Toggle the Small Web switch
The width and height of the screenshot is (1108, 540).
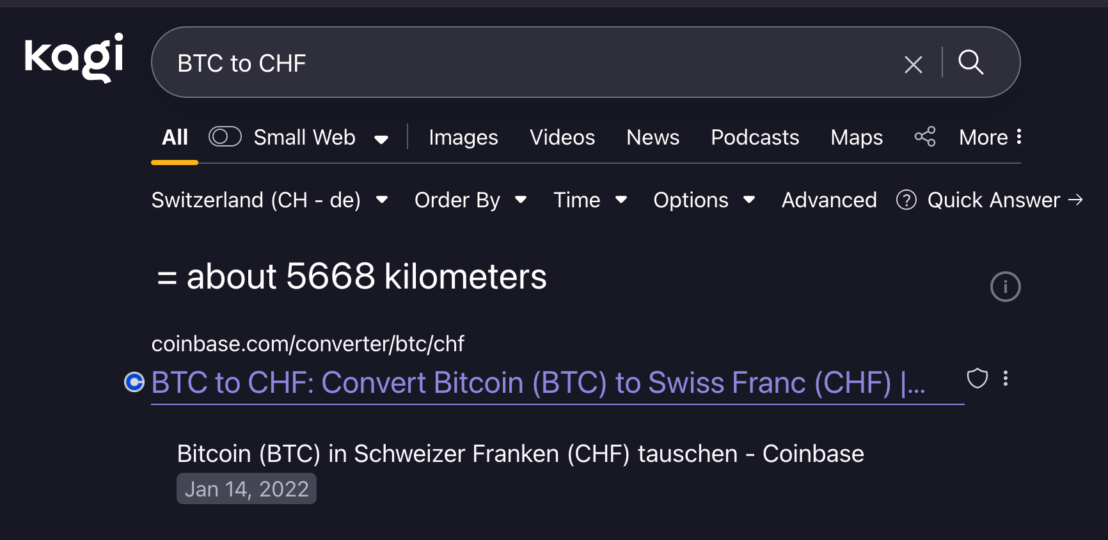(x=225, y=137)
